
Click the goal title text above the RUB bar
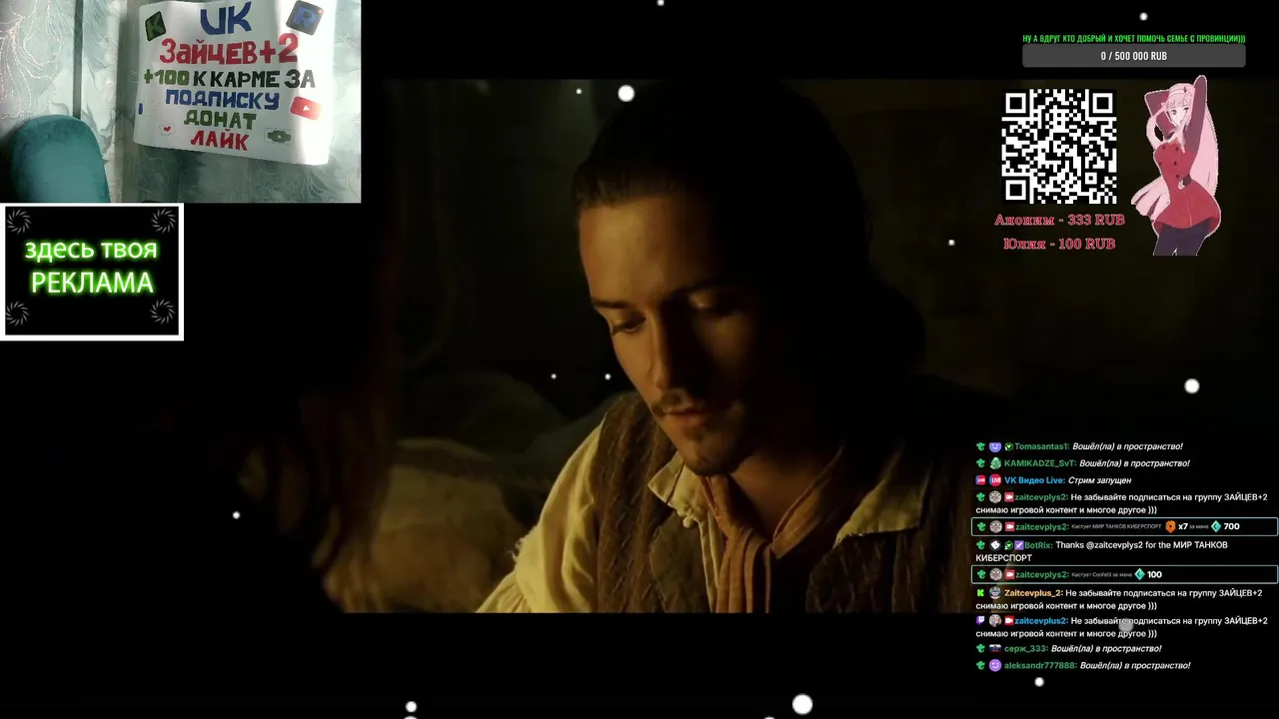coord(1133,39)
